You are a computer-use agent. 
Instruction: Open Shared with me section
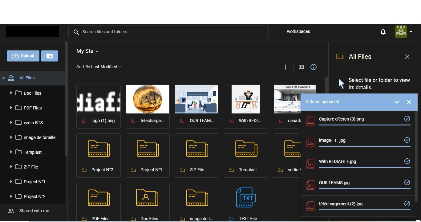tap(34, 211)
